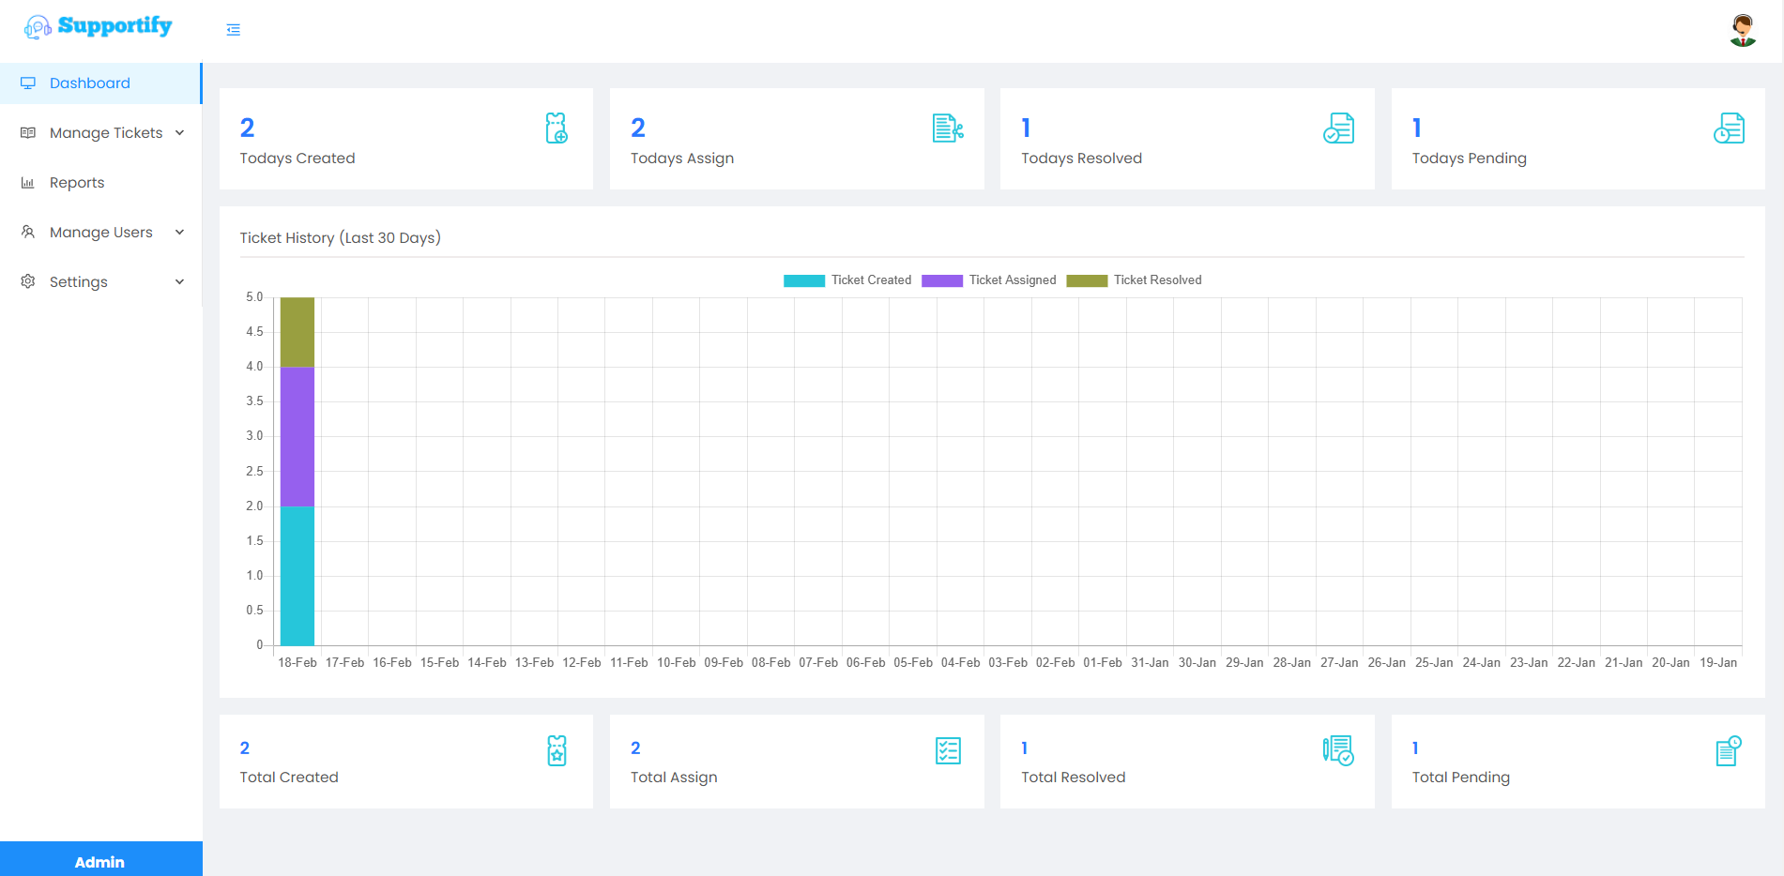Click the Total Resolved icon
The height and width of the screenshot is (876, 1784).
click(1338, 750)
